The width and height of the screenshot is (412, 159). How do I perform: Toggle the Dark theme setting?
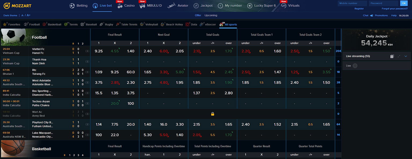pyautogui.click(x=10, y=15)
